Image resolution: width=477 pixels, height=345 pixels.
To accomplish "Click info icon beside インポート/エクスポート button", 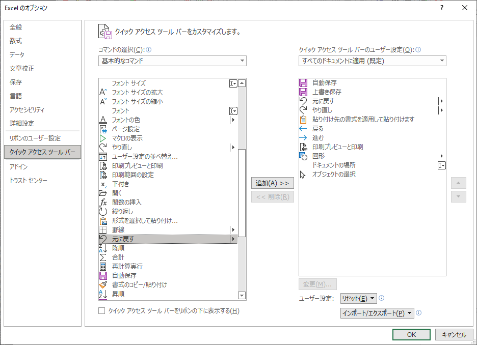I will point(418,313).
